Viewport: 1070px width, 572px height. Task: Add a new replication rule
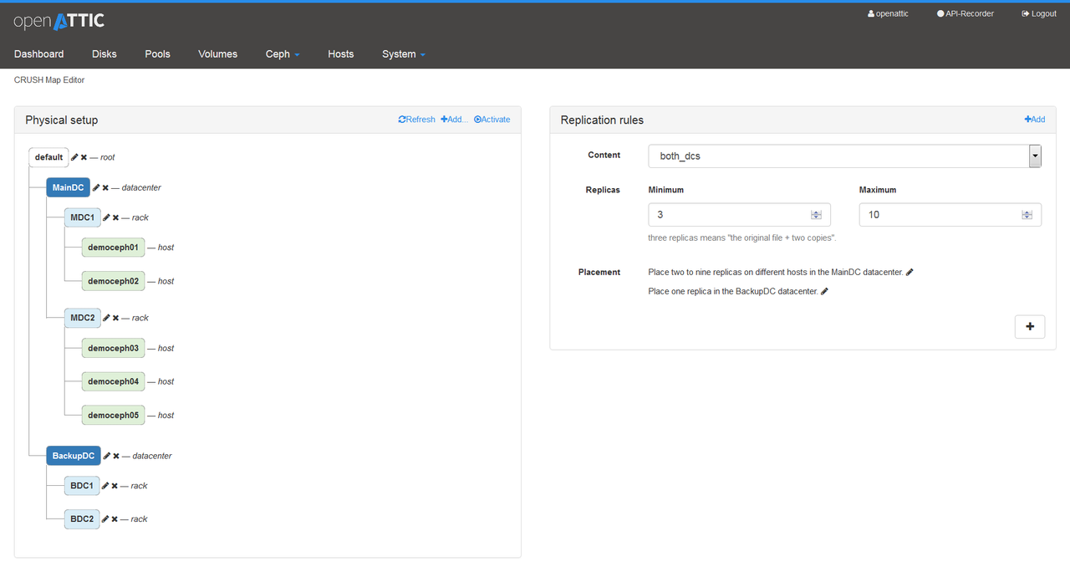pyautogui.click(x=1035, y=120)
